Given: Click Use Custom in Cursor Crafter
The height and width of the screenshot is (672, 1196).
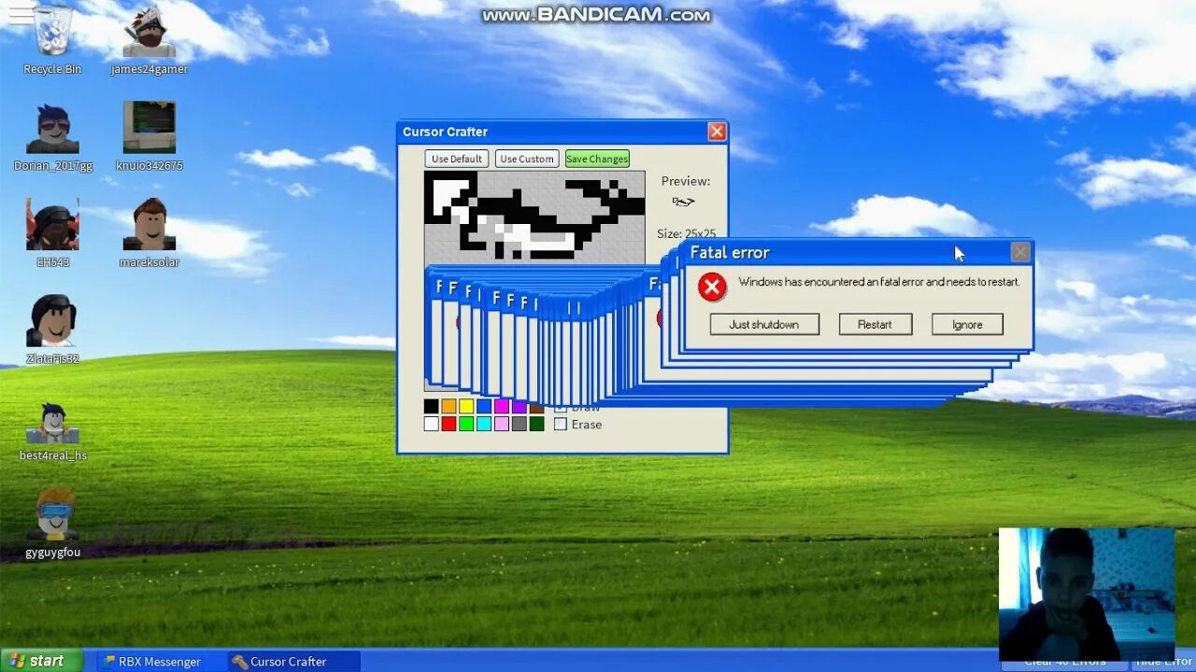Looking at the screenshot, I should (x=527, y=159).
